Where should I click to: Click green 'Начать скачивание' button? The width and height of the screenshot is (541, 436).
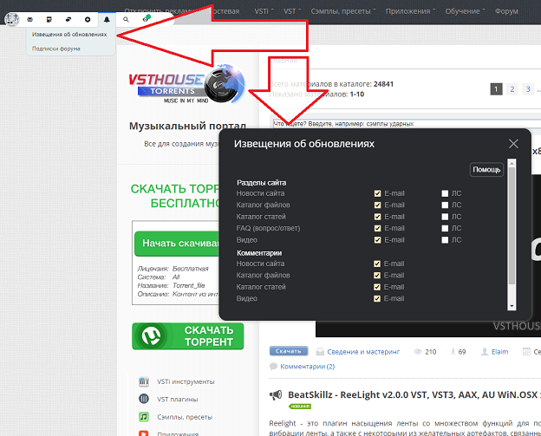point(177,244)
